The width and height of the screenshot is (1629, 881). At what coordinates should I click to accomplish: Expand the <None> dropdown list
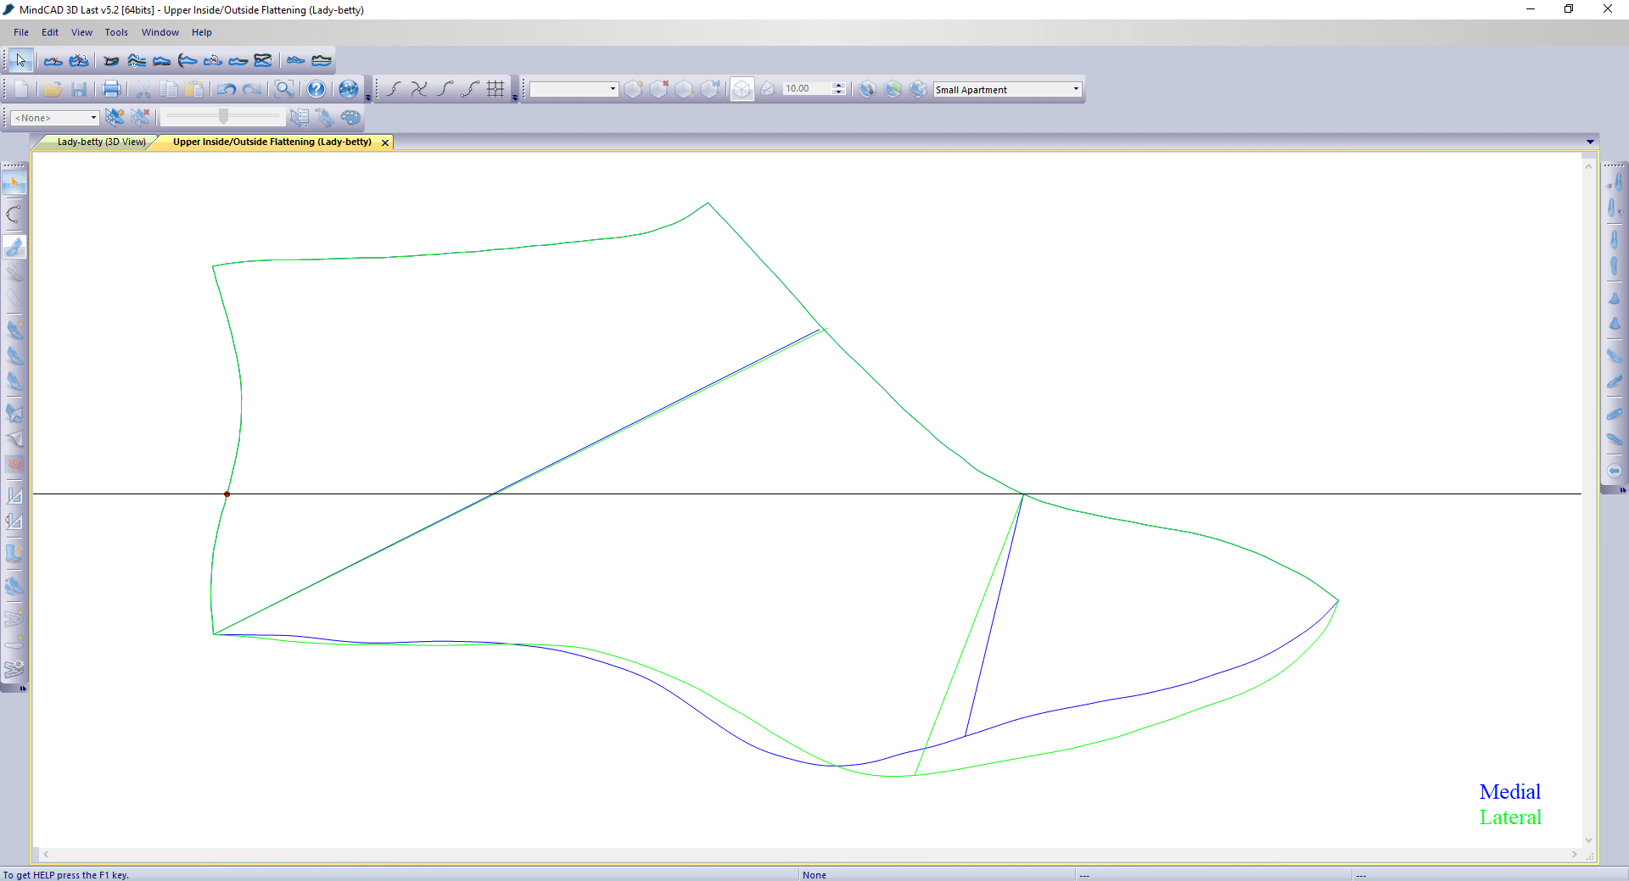pyautogui.click(x=93, y=118)
